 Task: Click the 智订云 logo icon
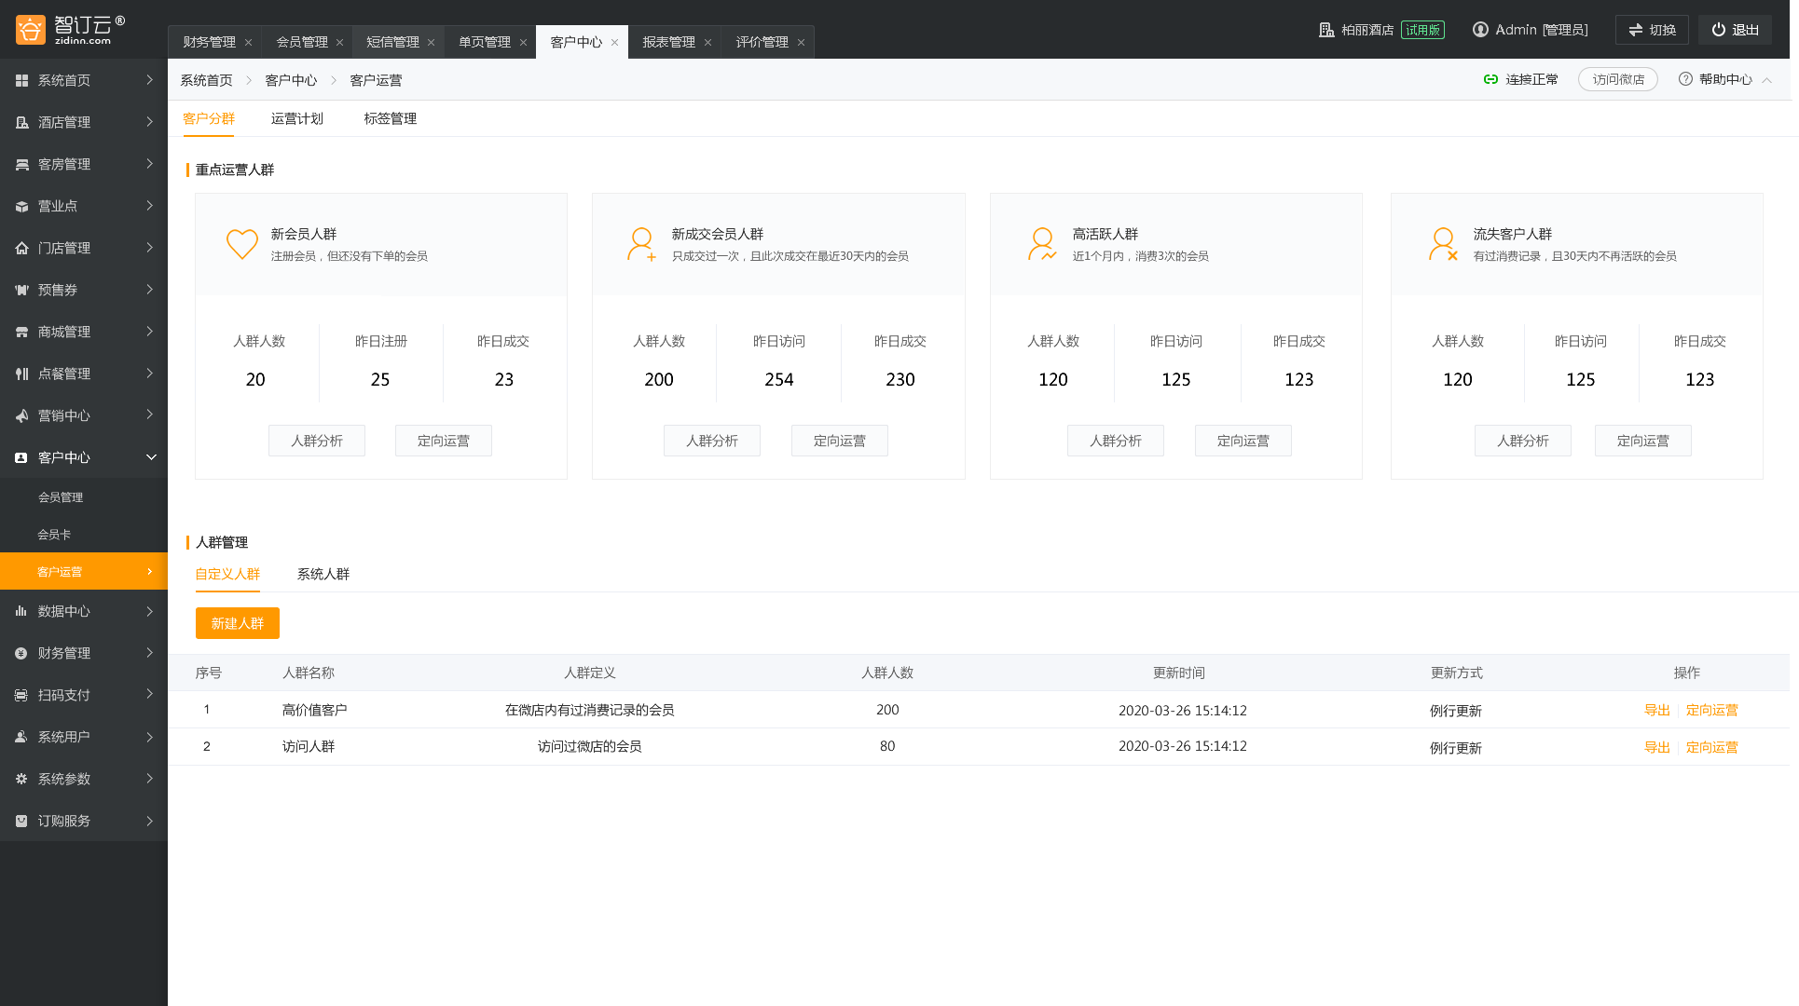[x=31, y=30]
